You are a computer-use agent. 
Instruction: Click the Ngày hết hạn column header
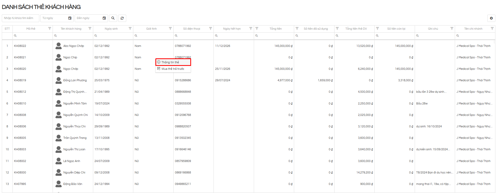pos(232,29)
